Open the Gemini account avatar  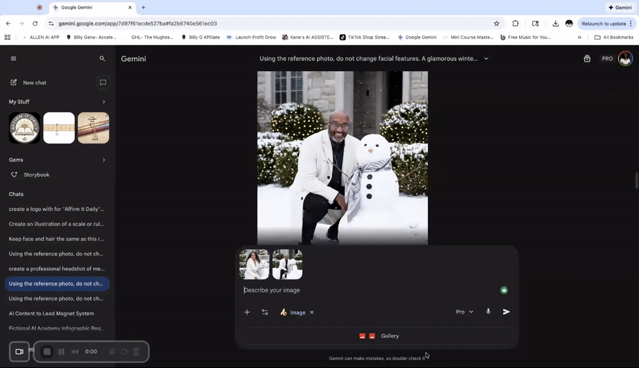click(625, 59)
